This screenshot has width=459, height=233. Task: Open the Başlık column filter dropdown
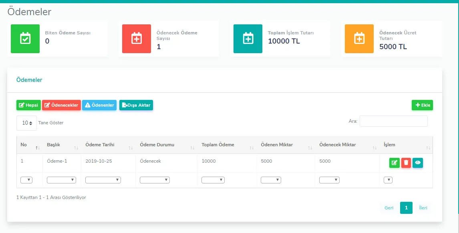click(x=61, y=180)
